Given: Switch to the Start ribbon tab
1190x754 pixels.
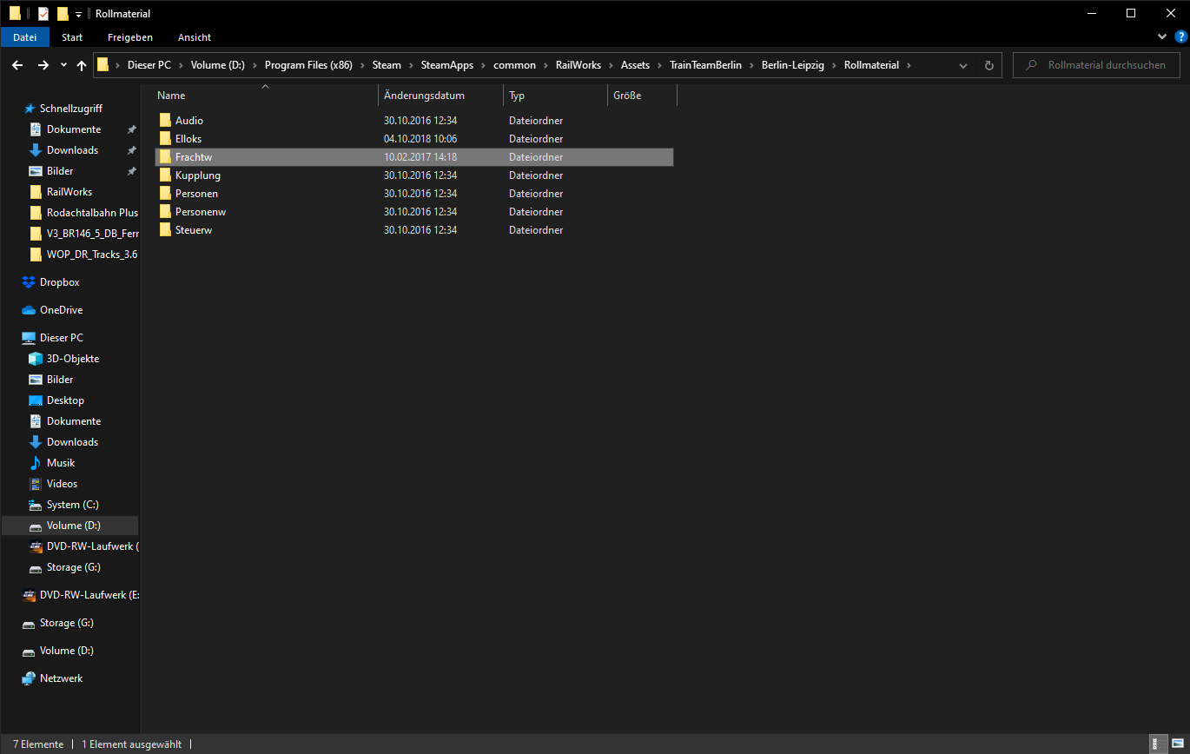Looking at the screenshot, I should 72,37.
